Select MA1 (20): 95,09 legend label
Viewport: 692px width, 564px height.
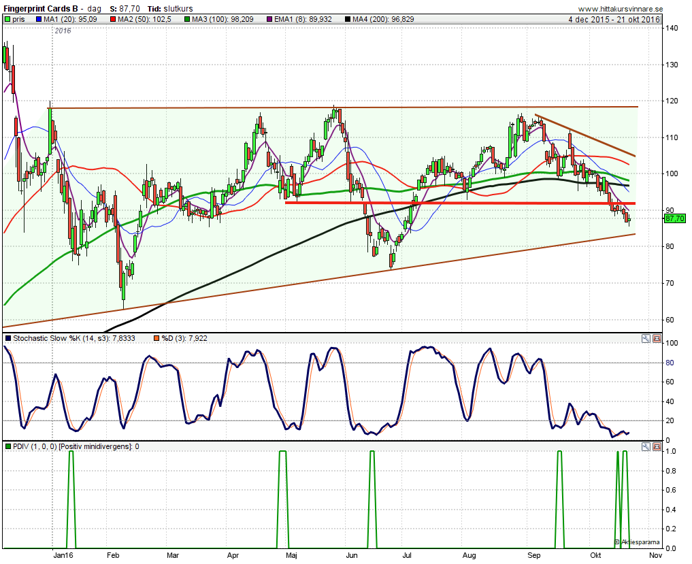click(70, 19)
